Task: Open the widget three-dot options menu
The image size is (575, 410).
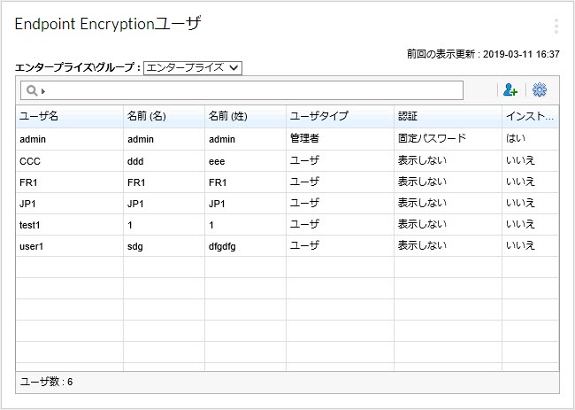Action: (556, 26)
